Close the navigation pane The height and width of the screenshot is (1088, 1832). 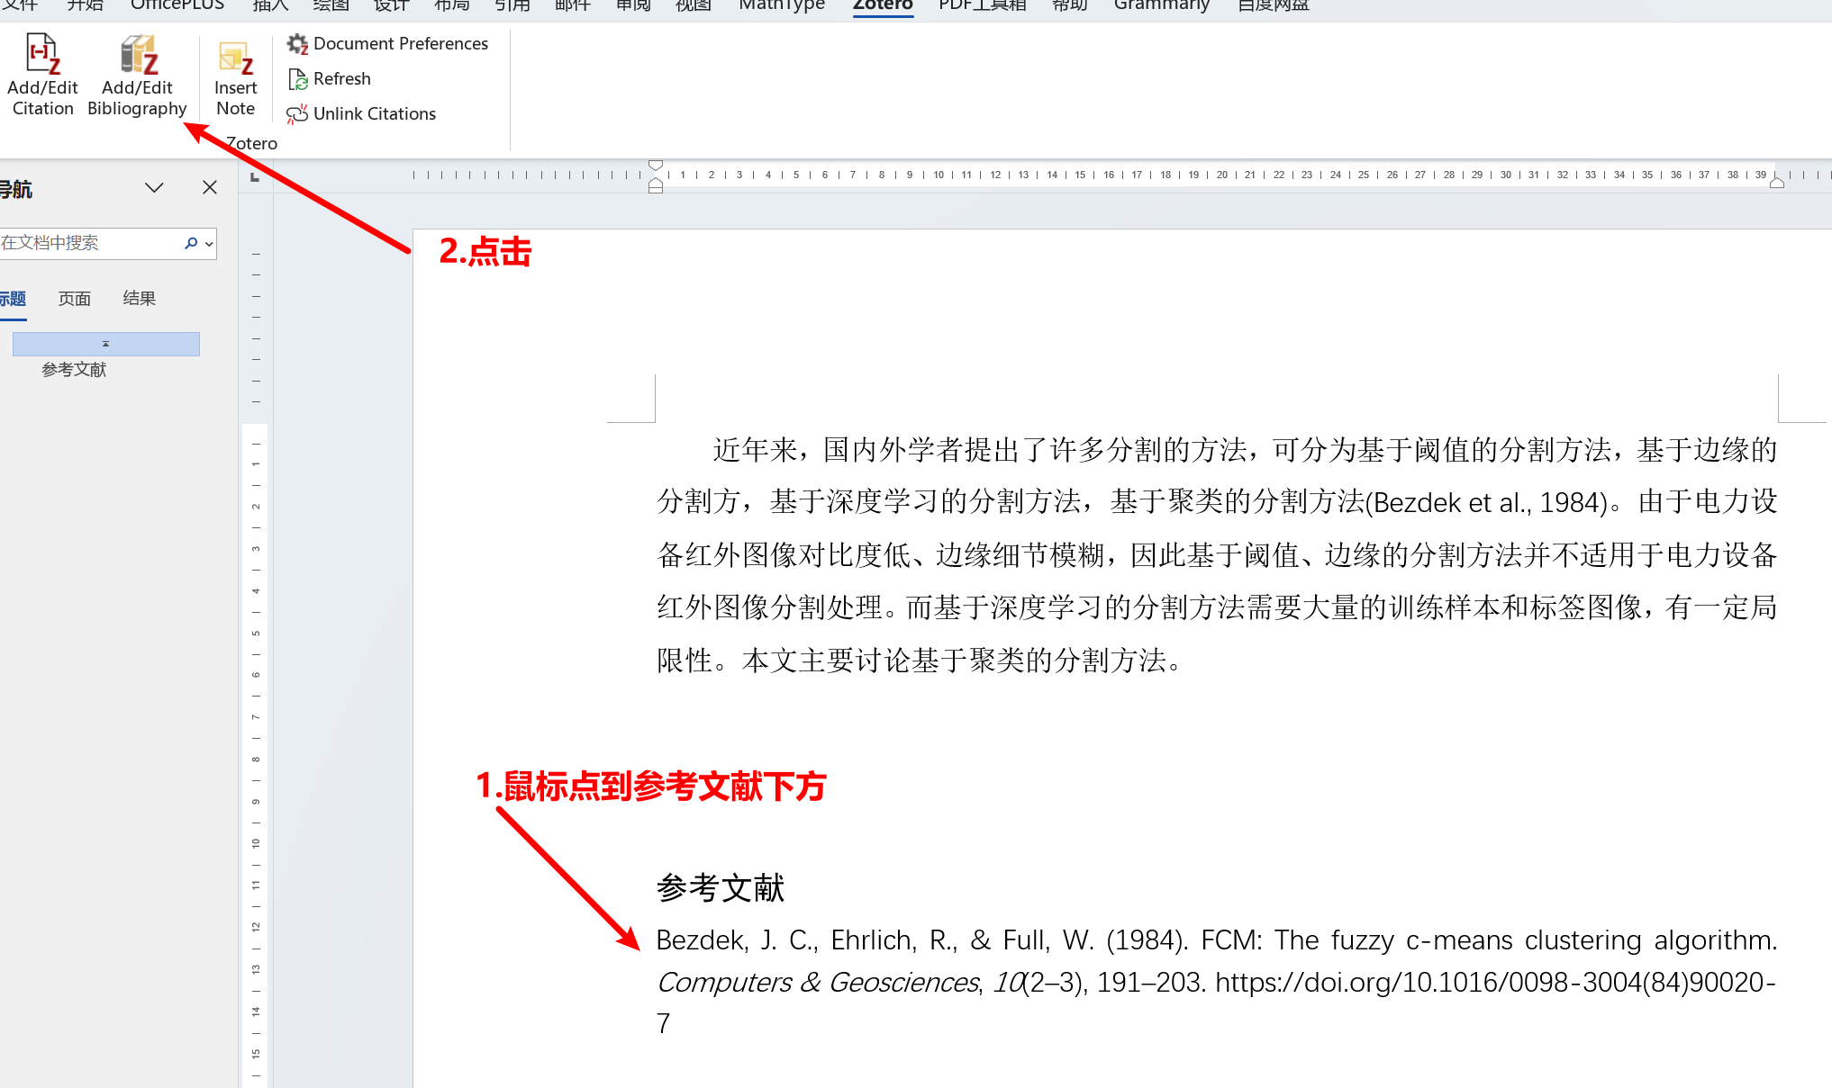tap(210, 187)
